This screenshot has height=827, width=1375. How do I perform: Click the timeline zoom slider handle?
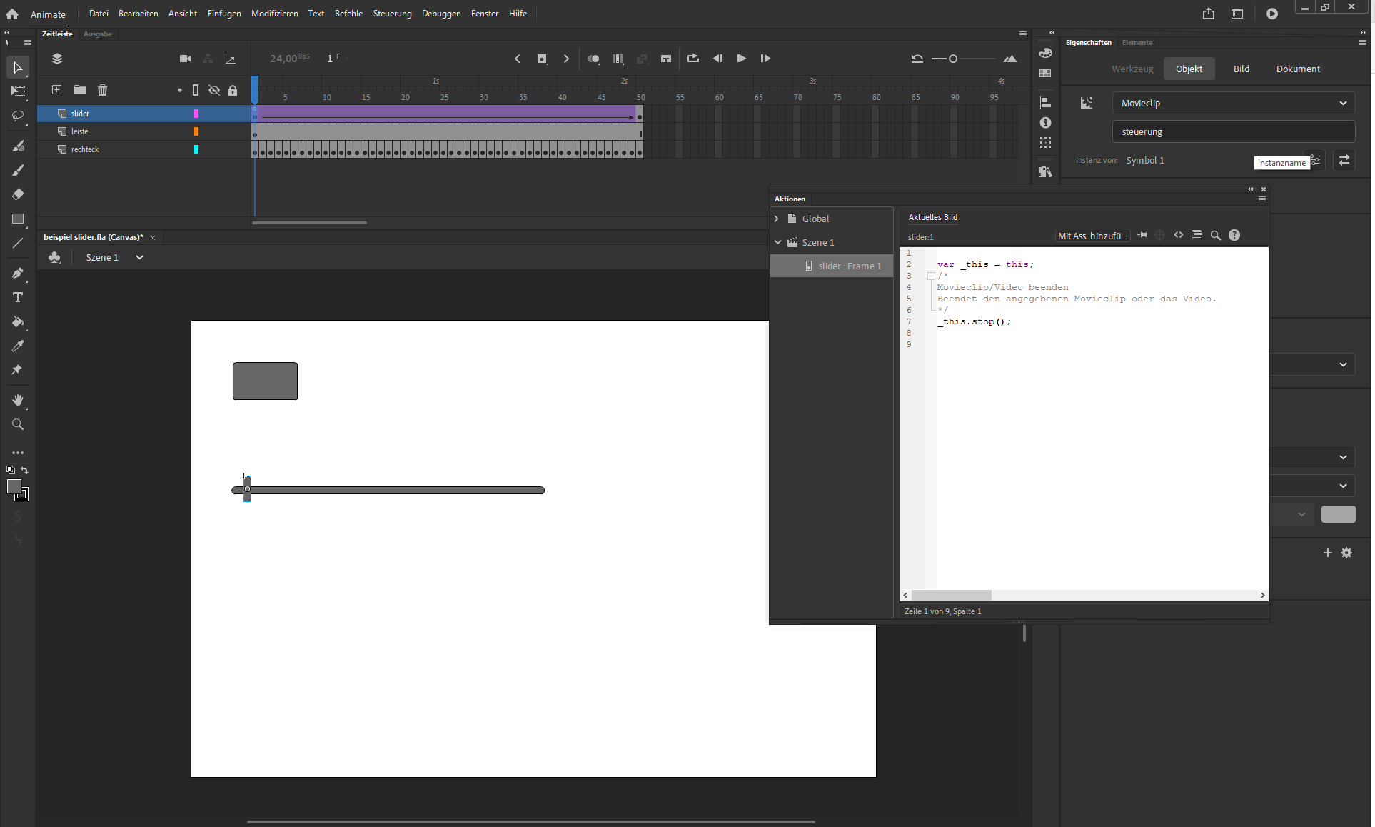[952, 59]
